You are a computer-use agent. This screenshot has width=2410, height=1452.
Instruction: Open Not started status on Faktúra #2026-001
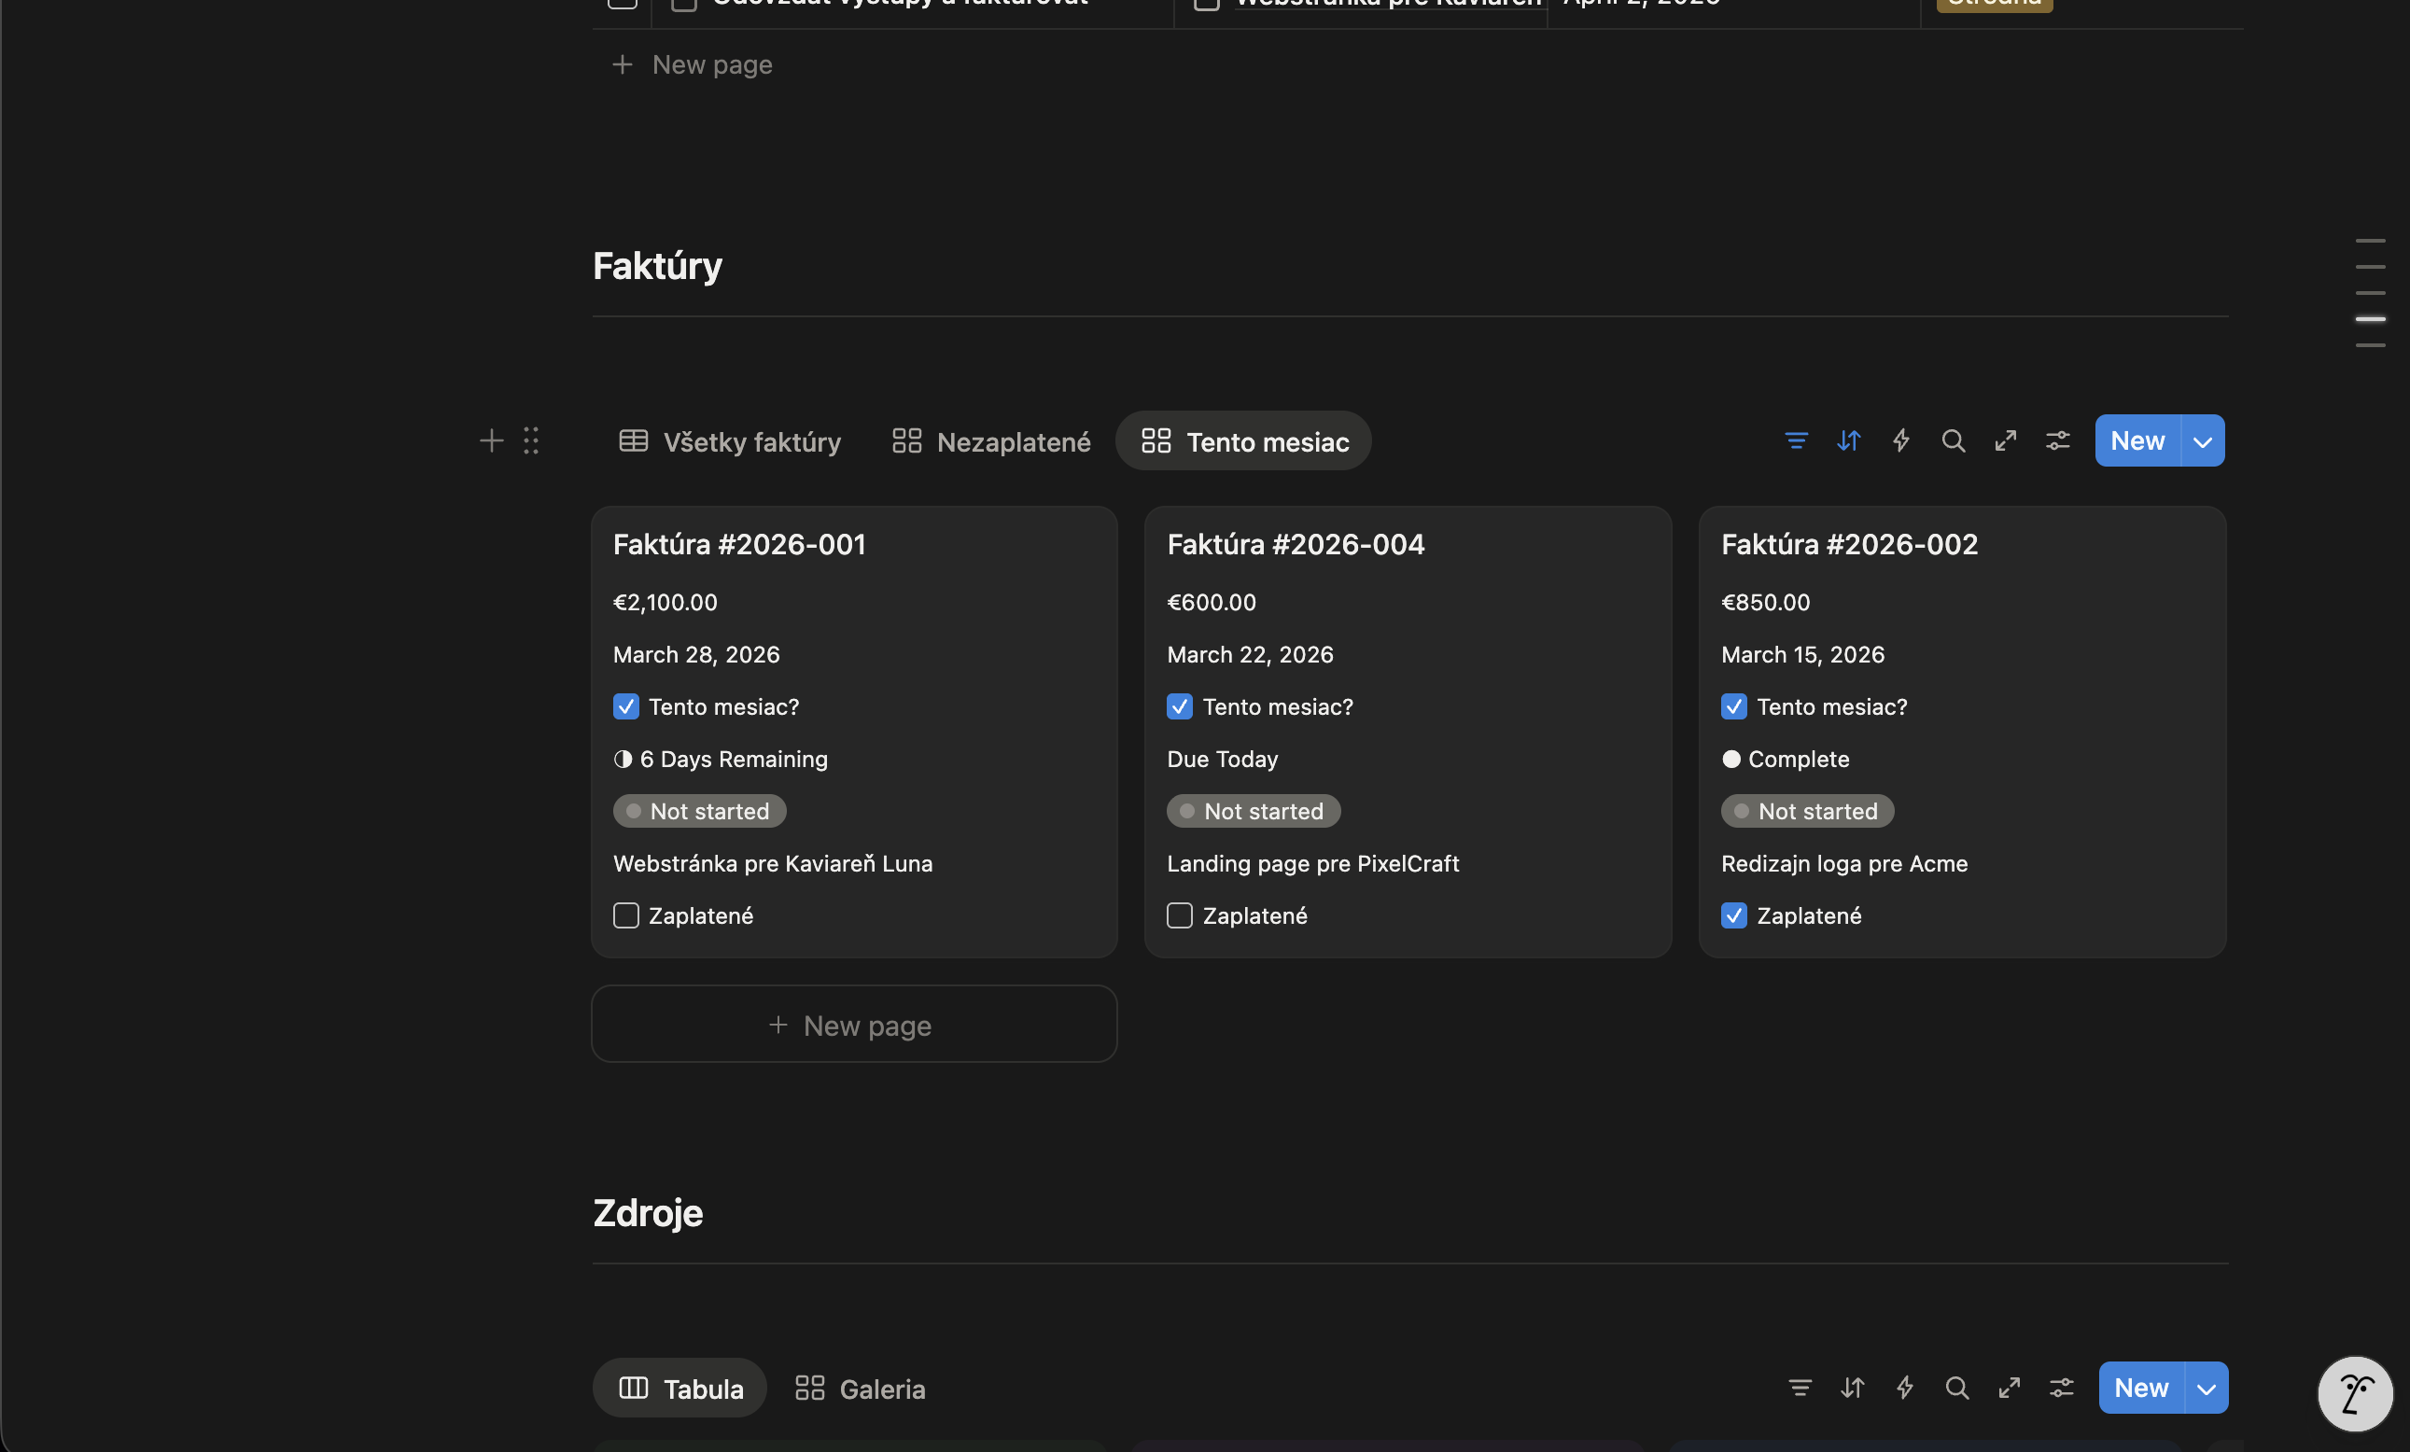coord(699,812)
